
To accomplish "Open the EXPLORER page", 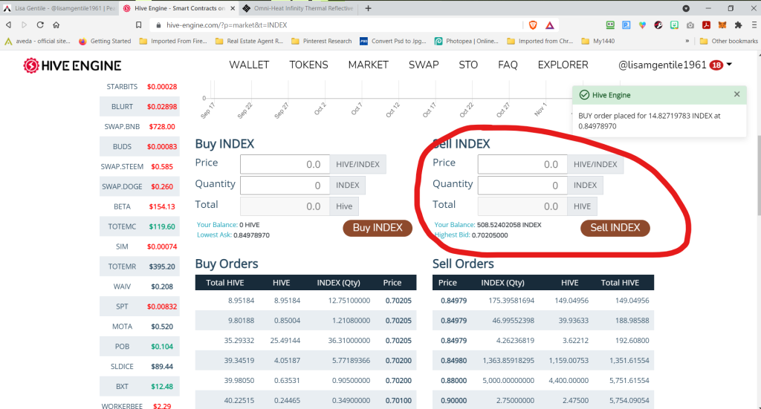I will point(563,65).
